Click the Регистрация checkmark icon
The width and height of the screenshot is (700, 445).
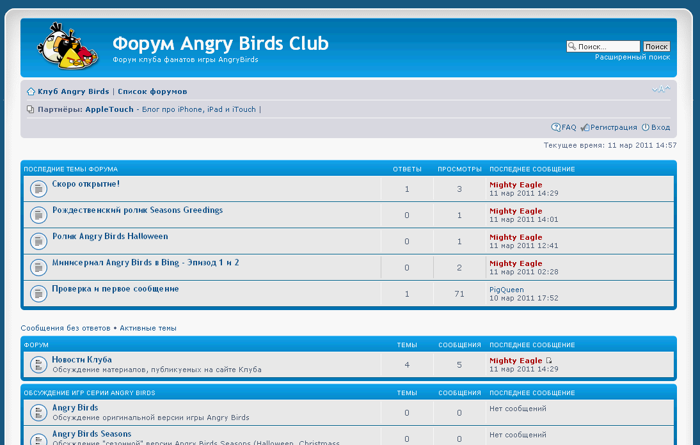tap(585, 127)
